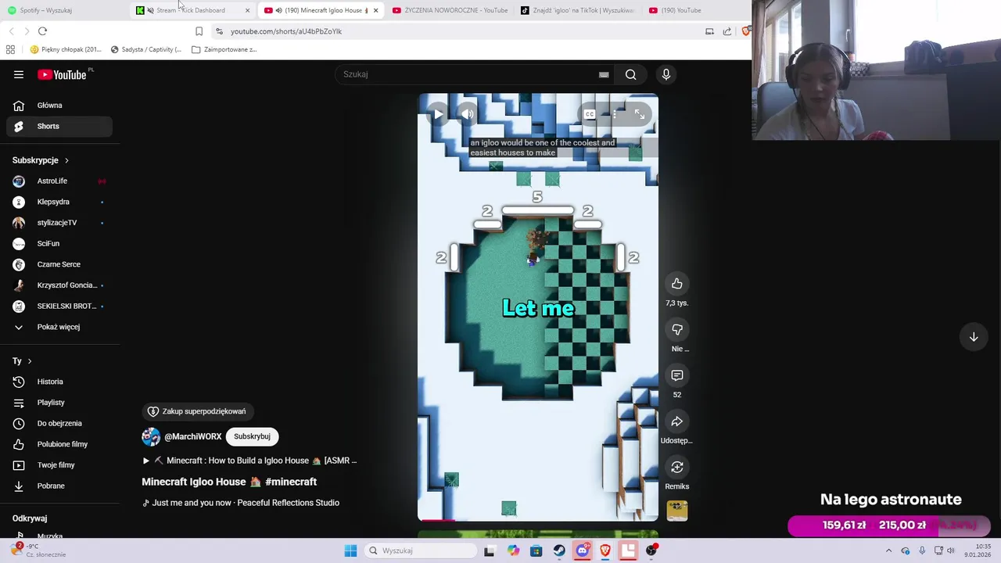Viewport: 1001px width, 563px height.
Task: Show hidden system tray icons chevron
Action: [x=888, y=550]
